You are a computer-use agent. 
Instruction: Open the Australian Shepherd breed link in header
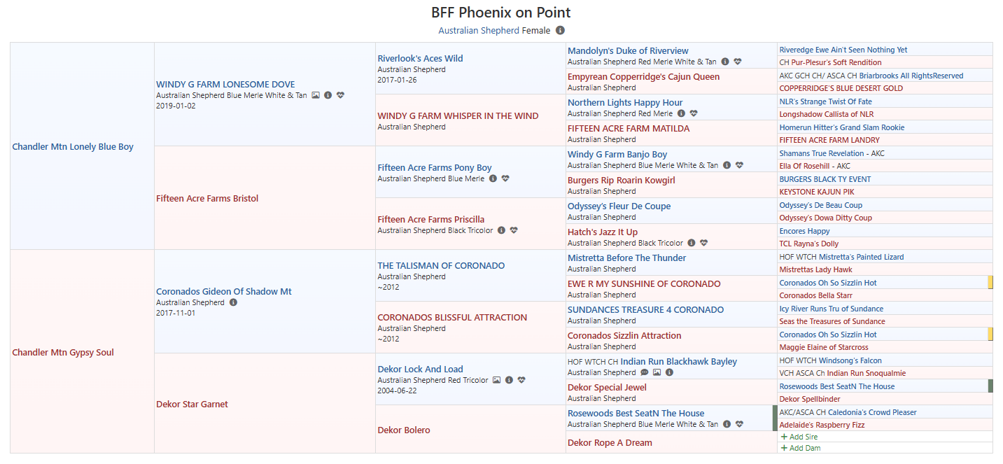479,31
